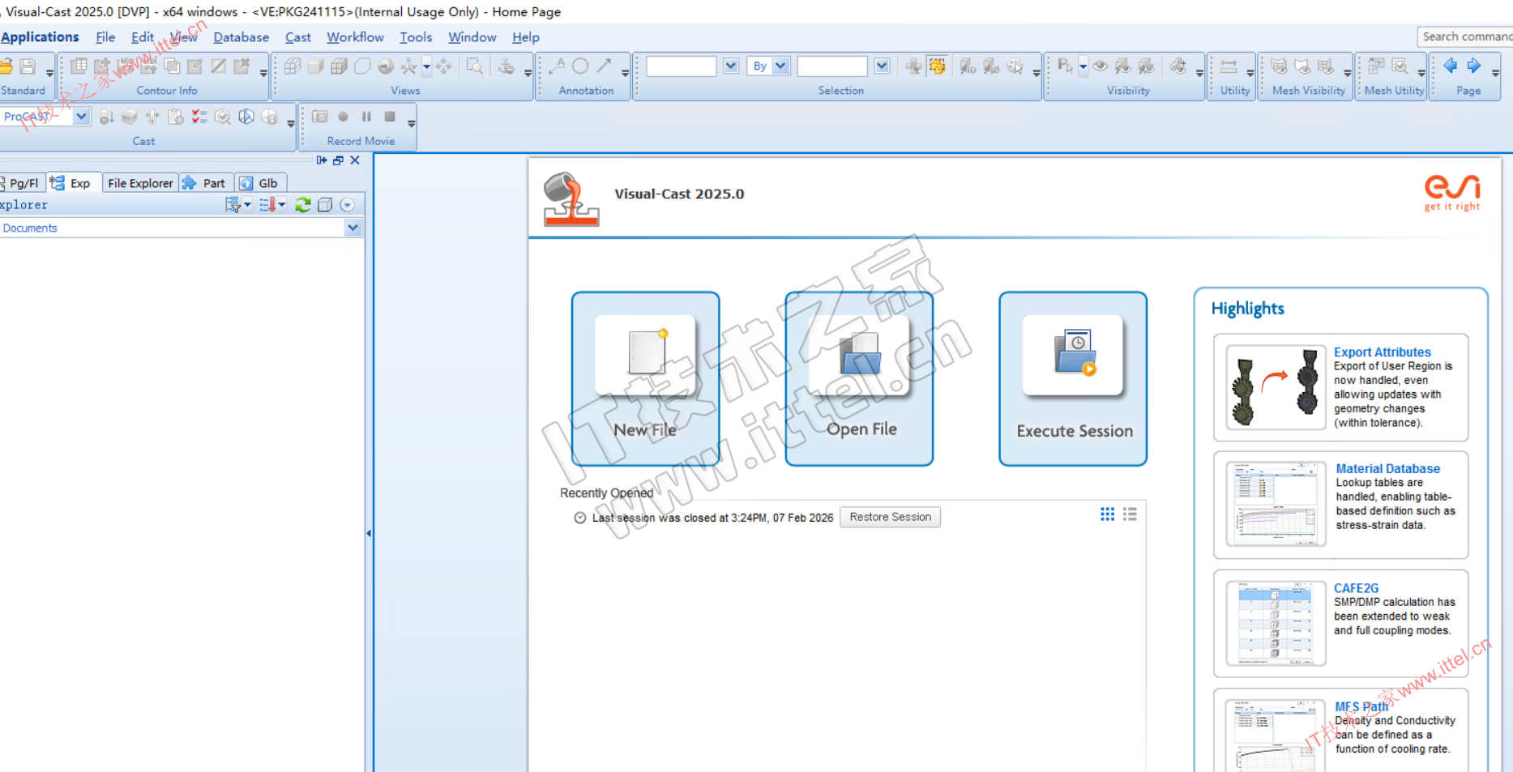Click the next page blue arrow

[x=1474, y=66]
